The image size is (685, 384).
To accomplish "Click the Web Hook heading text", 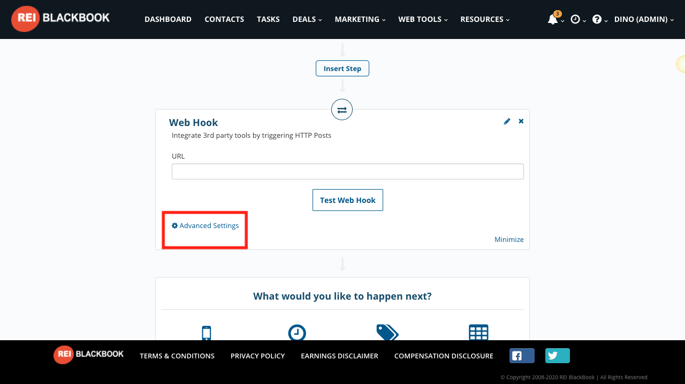I will pos(194,122).
